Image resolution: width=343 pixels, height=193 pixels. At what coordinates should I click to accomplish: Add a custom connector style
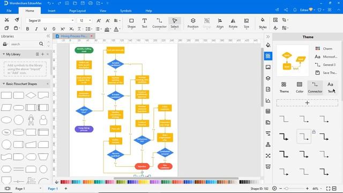307,102
